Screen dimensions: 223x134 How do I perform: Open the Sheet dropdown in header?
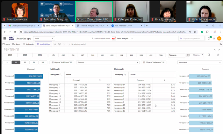44,38
